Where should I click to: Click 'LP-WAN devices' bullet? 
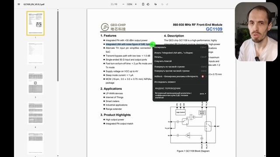pos(114,93)
